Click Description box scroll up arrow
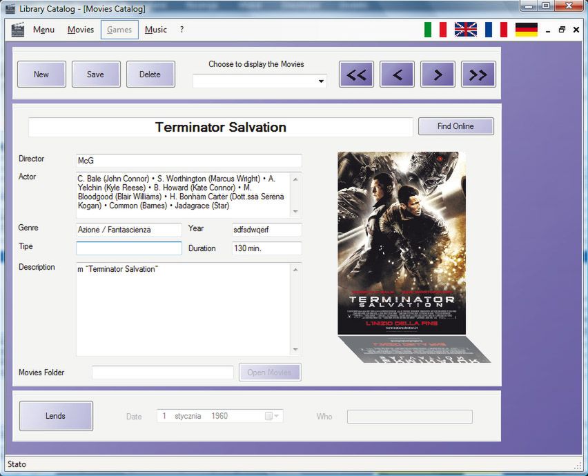 295,270
